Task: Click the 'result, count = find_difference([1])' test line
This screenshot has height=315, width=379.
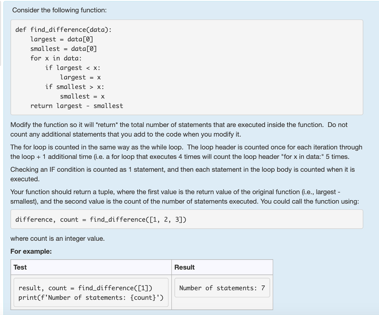Action: click(x=85, y=288)
